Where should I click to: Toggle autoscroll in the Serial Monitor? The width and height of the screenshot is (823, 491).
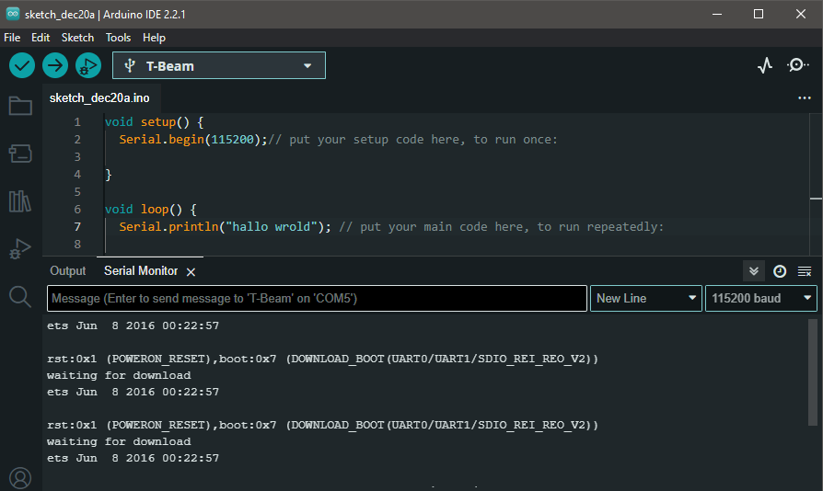(x=754, y=271)
